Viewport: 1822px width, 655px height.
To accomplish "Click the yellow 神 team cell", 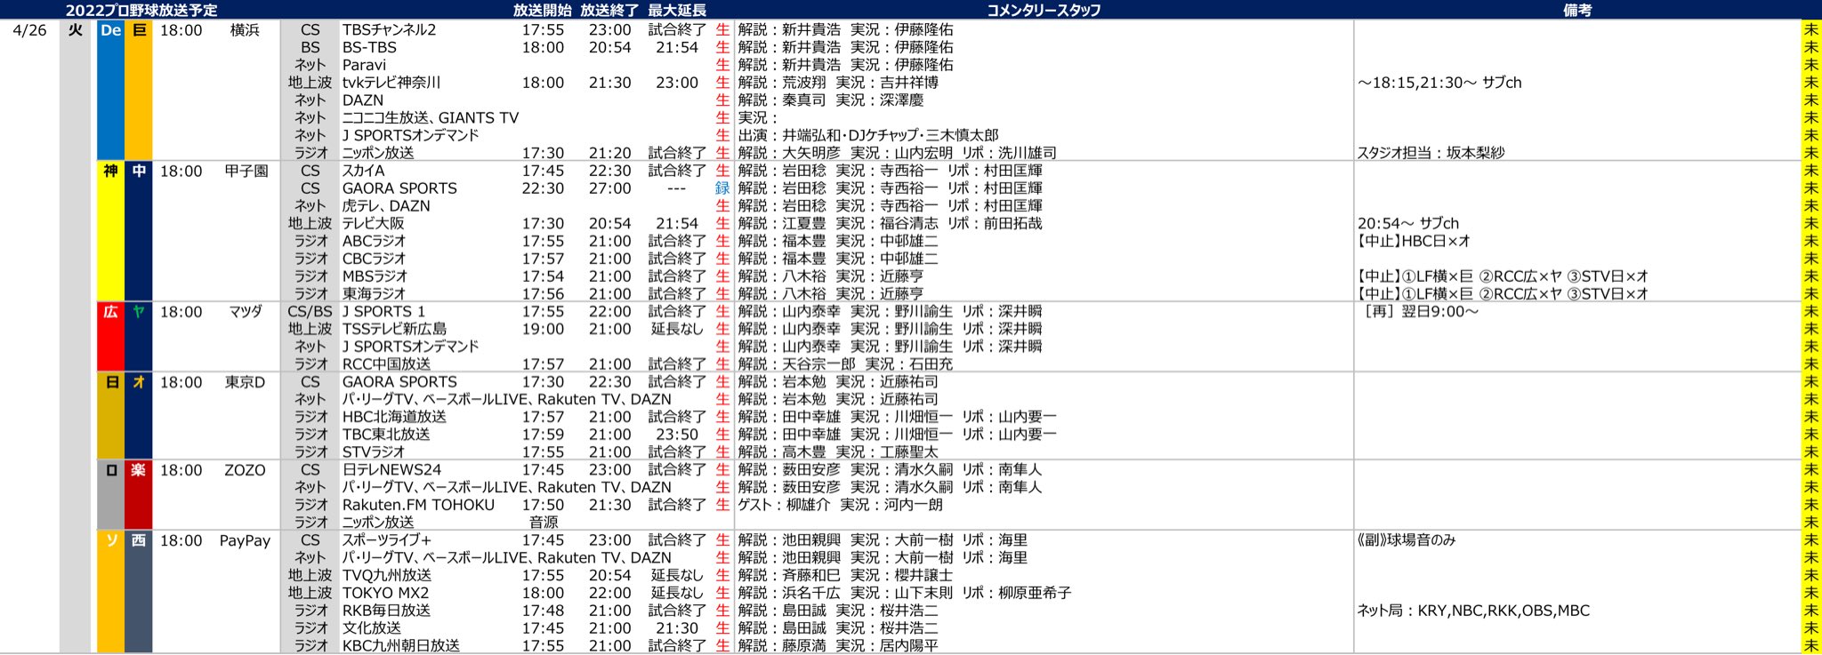I will pos(110,231).
